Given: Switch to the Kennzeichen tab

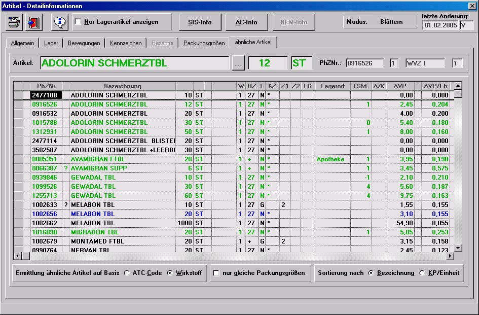Looking at the screenshot, I should pos(125,43).
